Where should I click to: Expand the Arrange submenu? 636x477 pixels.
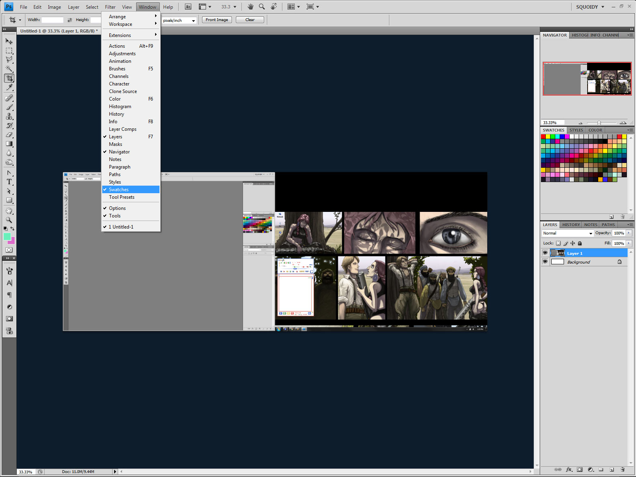pos(131,17)
